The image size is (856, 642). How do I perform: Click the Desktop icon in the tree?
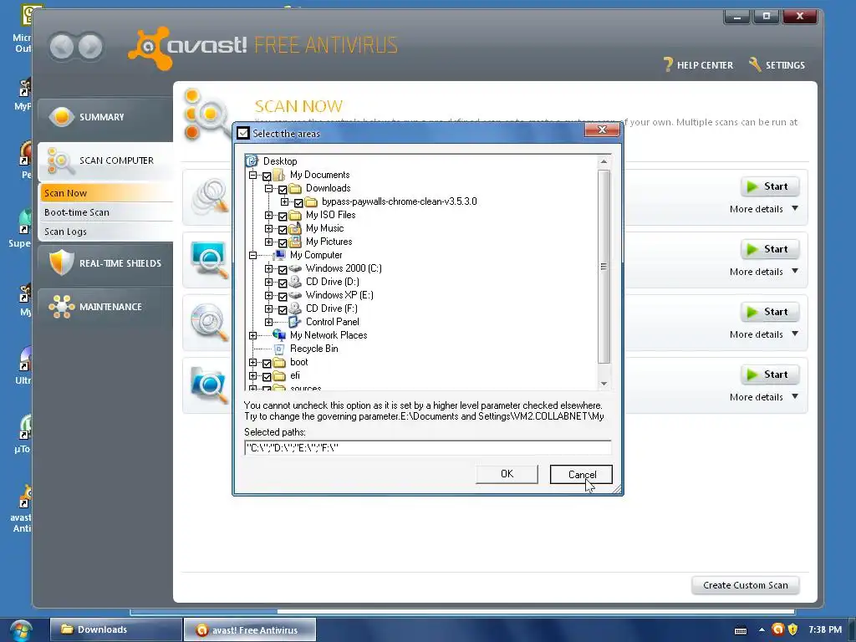[252, 161]
